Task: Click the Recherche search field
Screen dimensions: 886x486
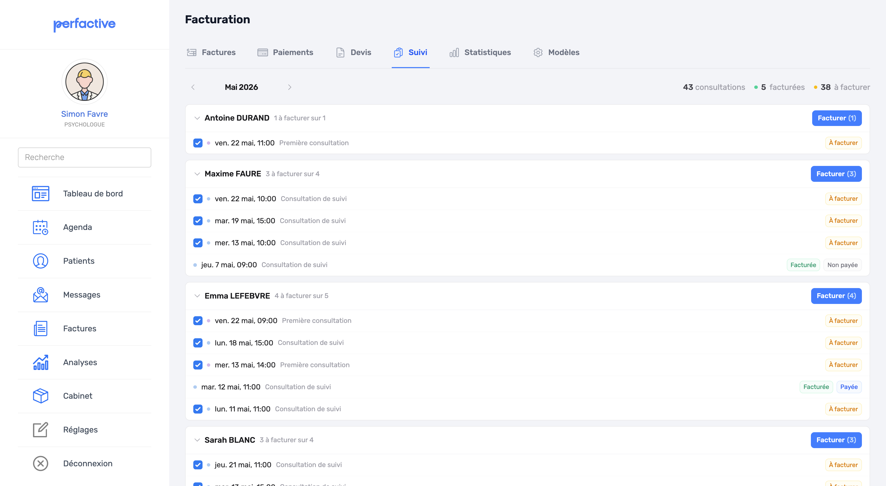Action: pos(85,157)
